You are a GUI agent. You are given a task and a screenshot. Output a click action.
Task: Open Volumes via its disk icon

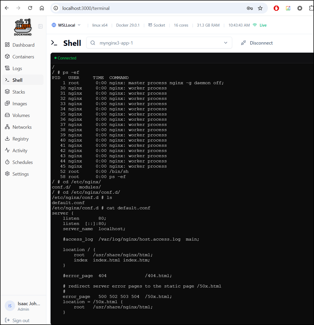tap(7, 115)
